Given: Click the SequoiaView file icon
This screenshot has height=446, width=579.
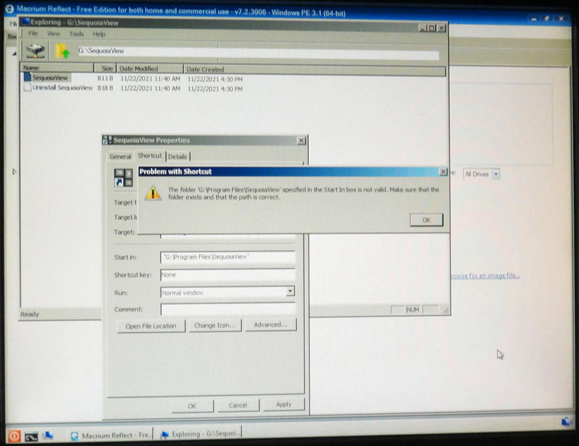Looking at the screenshot, I should pos(28,77).
